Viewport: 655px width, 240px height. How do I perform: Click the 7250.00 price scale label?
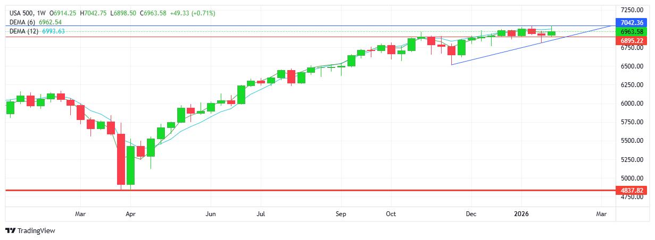[x=632, y=10]
